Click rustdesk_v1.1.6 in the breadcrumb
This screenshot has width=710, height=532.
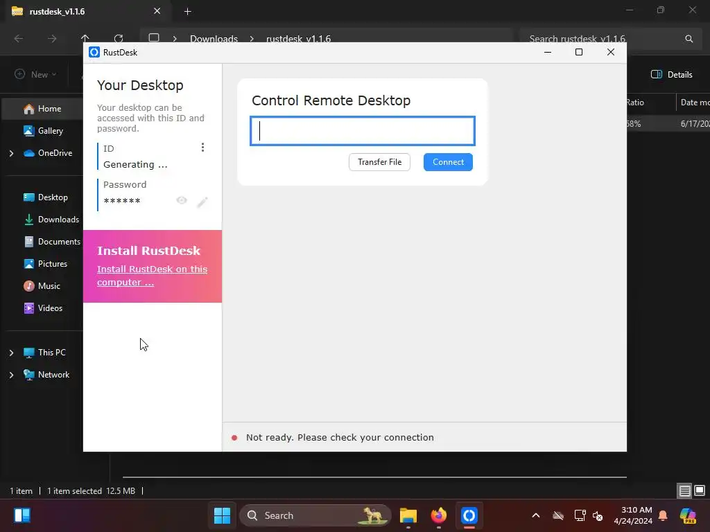point(298,39)
